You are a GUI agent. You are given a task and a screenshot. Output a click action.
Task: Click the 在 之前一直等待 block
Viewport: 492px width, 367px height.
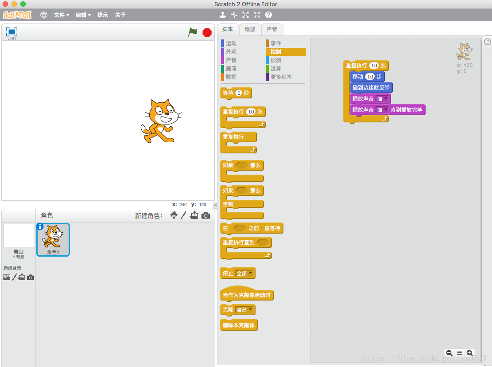coord(252,228)
